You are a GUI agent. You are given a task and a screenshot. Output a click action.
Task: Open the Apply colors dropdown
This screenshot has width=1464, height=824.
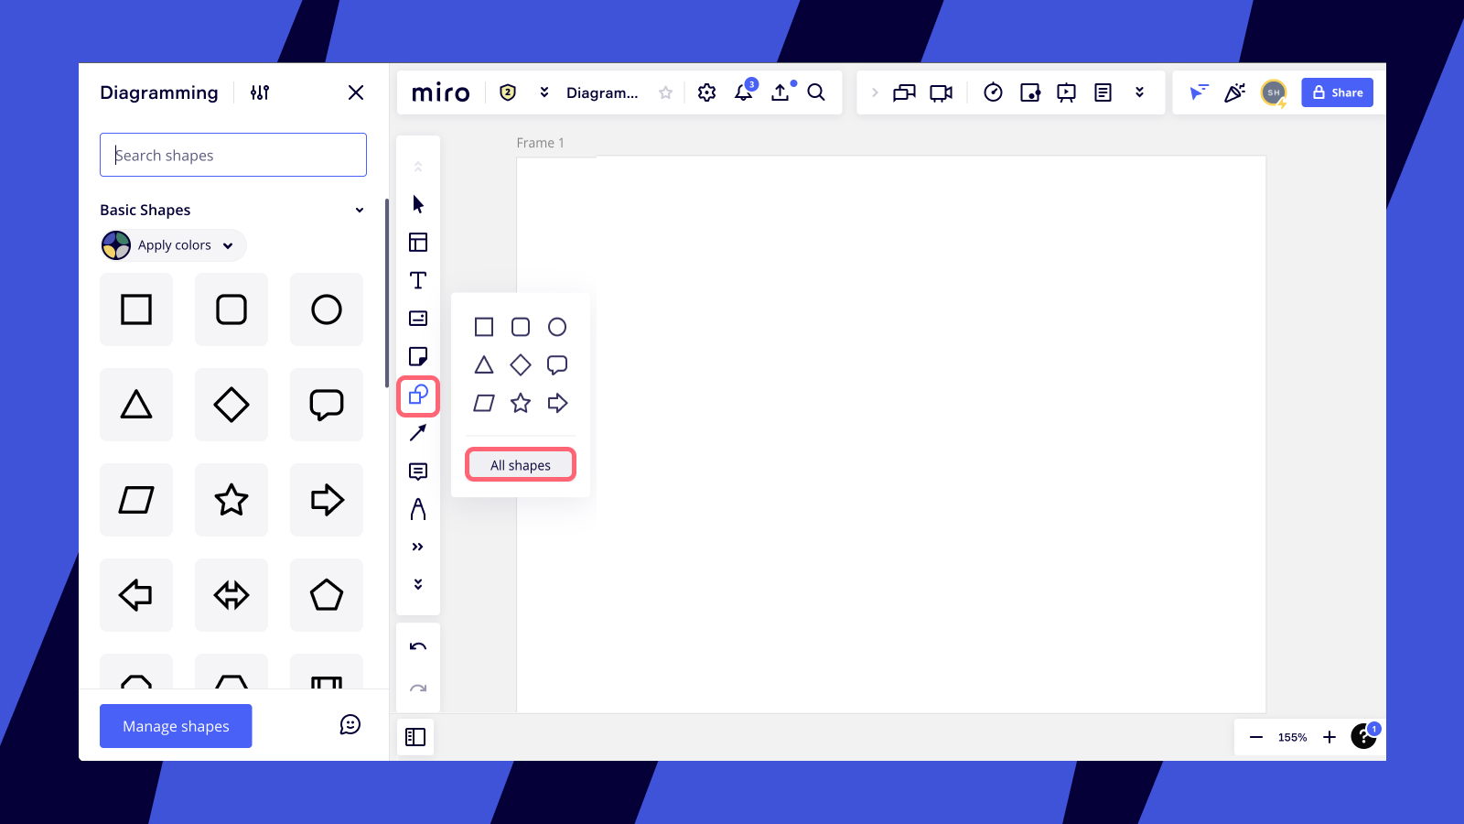(x=172, y=245)
